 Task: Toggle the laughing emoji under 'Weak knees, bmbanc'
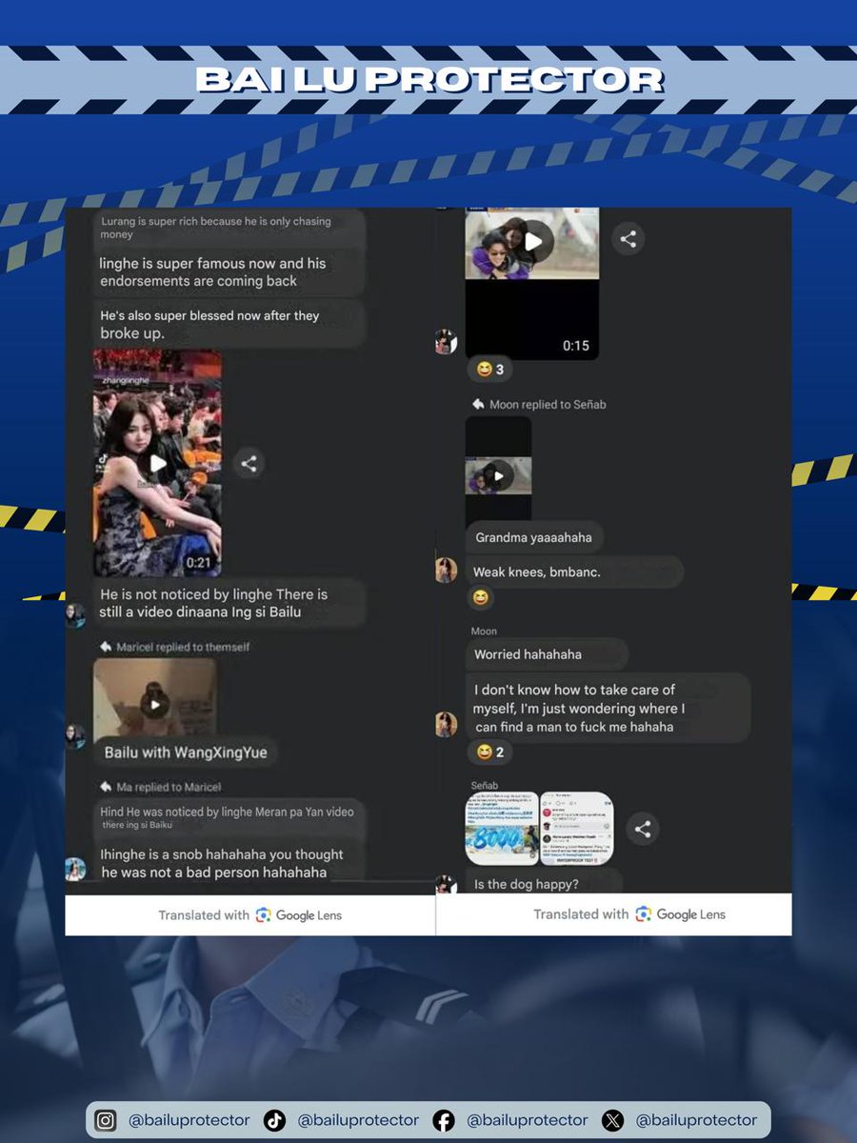pyautogui.click(x=481, y=599)
